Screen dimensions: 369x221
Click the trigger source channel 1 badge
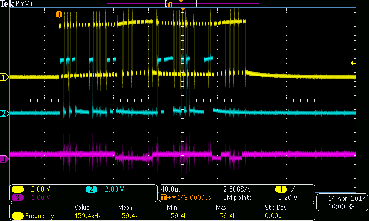pos(281,189)
